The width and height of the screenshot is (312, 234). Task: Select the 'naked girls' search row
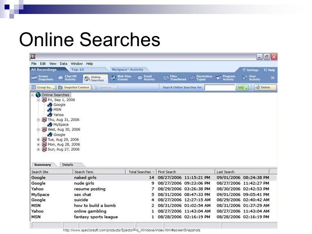[x=153, y=178]
